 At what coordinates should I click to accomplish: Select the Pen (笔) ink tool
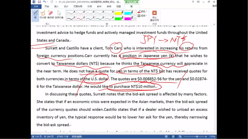click(35, 14)
